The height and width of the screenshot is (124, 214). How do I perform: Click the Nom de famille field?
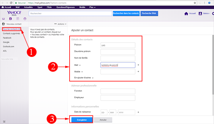point(118,58)
